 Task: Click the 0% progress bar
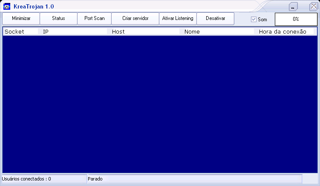point(296,19)
